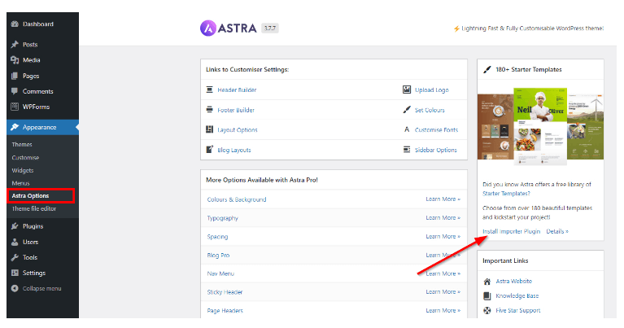The width and height of the screenshot is (624, 328).
Task: Open Customise under Appearance
Action: click(x=25, y=158)
